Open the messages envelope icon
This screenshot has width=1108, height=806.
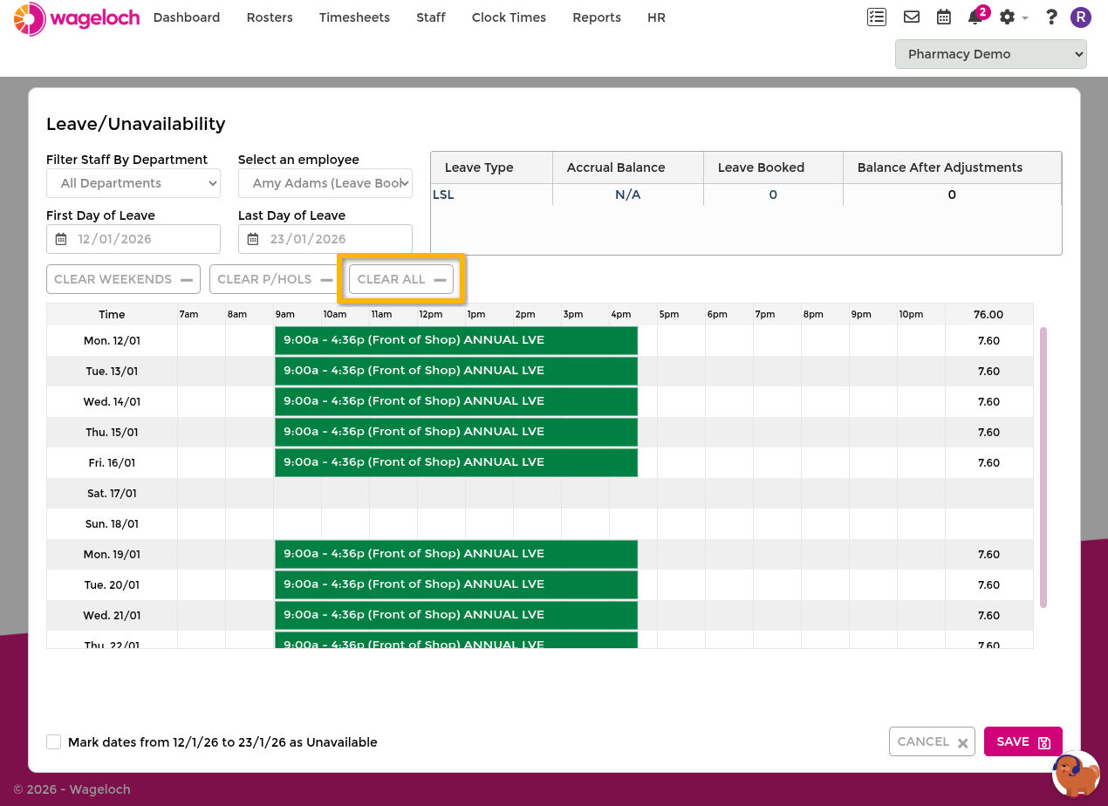tap(912, 17)
